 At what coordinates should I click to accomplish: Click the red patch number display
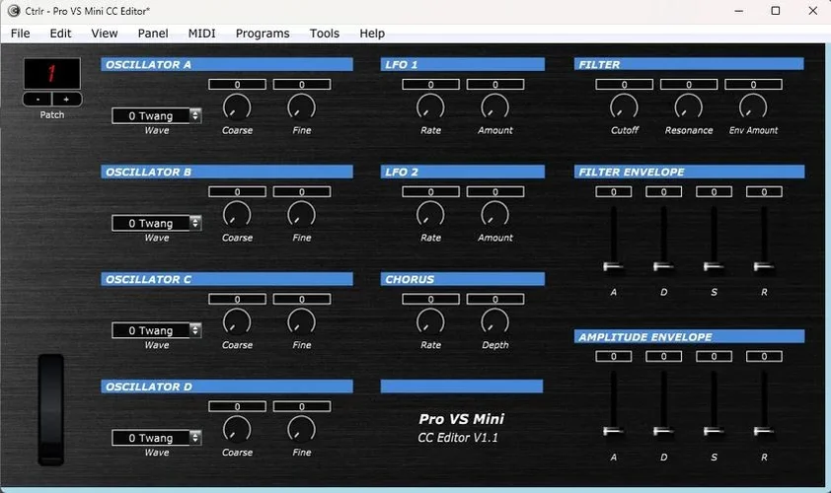(52, 73)
